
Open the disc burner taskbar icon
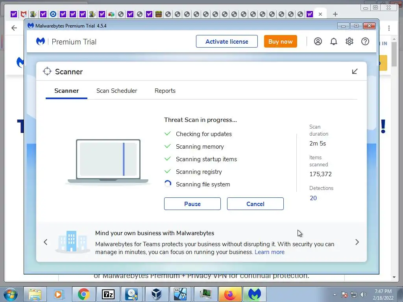pyautogui.click(x=132, y=294)
